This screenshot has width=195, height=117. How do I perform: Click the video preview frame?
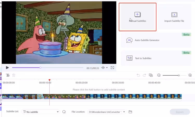click(59, 32)
